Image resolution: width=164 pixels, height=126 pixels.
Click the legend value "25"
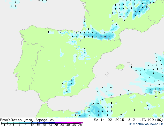coord(50,125)
